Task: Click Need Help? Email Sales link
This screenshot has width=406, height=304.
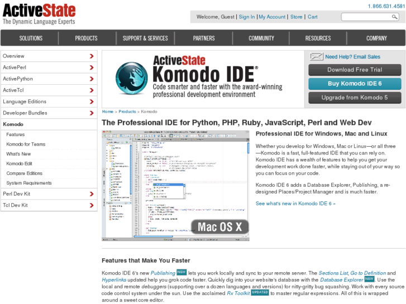Action: (x=352, y=57)
